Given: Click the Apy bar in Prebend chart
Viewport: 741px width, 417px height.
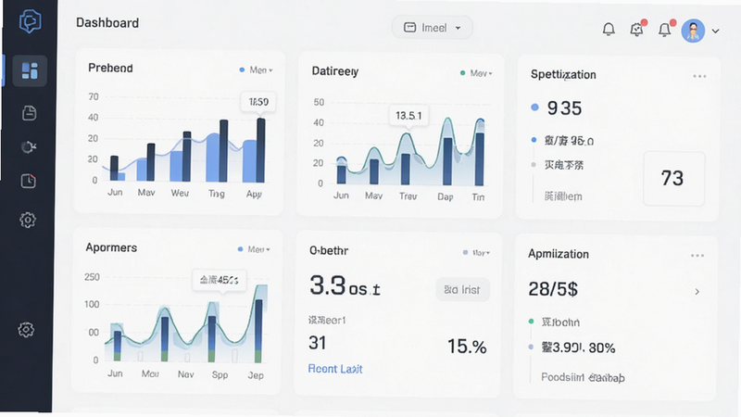Looking at the screenshot, I should tap(260, 150).
